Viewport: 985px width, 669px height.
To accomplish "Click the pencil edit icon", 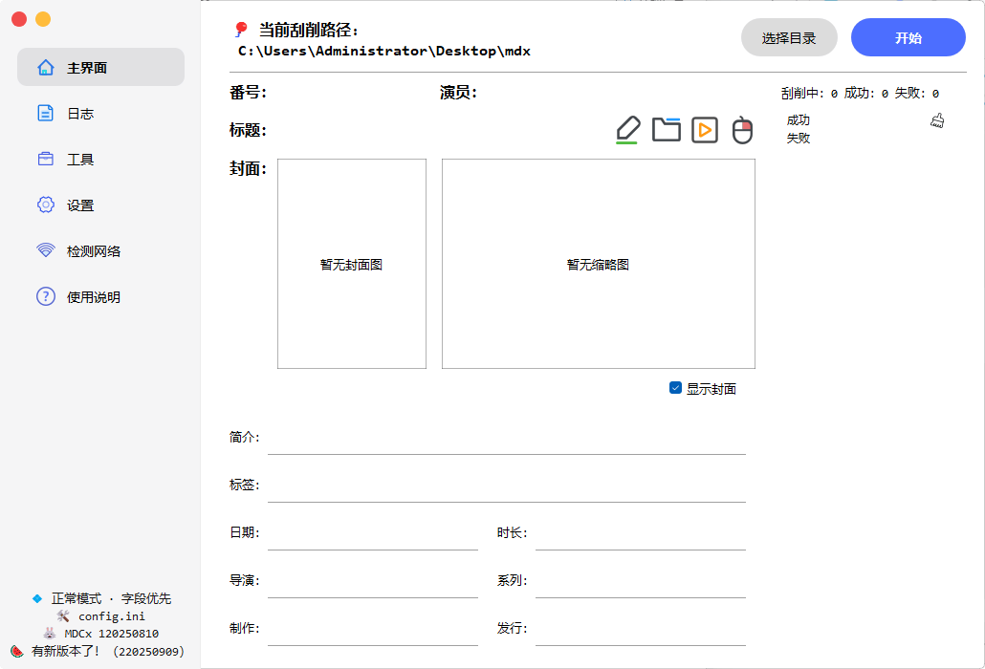I will pyautogui.click(x=627, y=129).
